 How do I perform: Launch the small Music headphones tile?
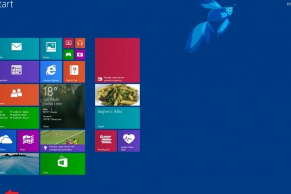pyautogui.click(x=80, y=43)
